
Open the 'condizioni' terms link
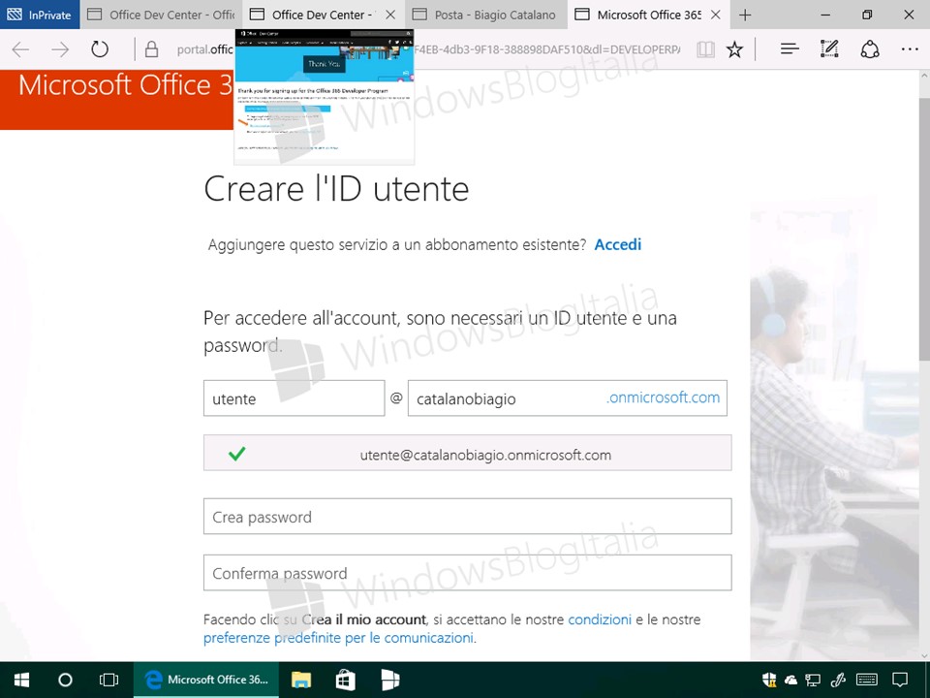(x=600, y=619)
